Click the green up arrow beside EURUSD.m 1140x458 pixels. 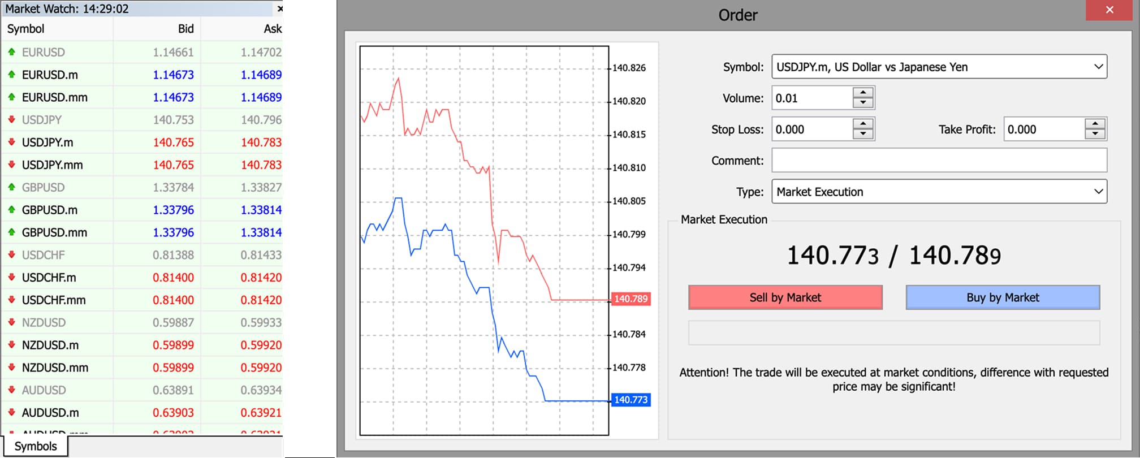pos(11,75)
